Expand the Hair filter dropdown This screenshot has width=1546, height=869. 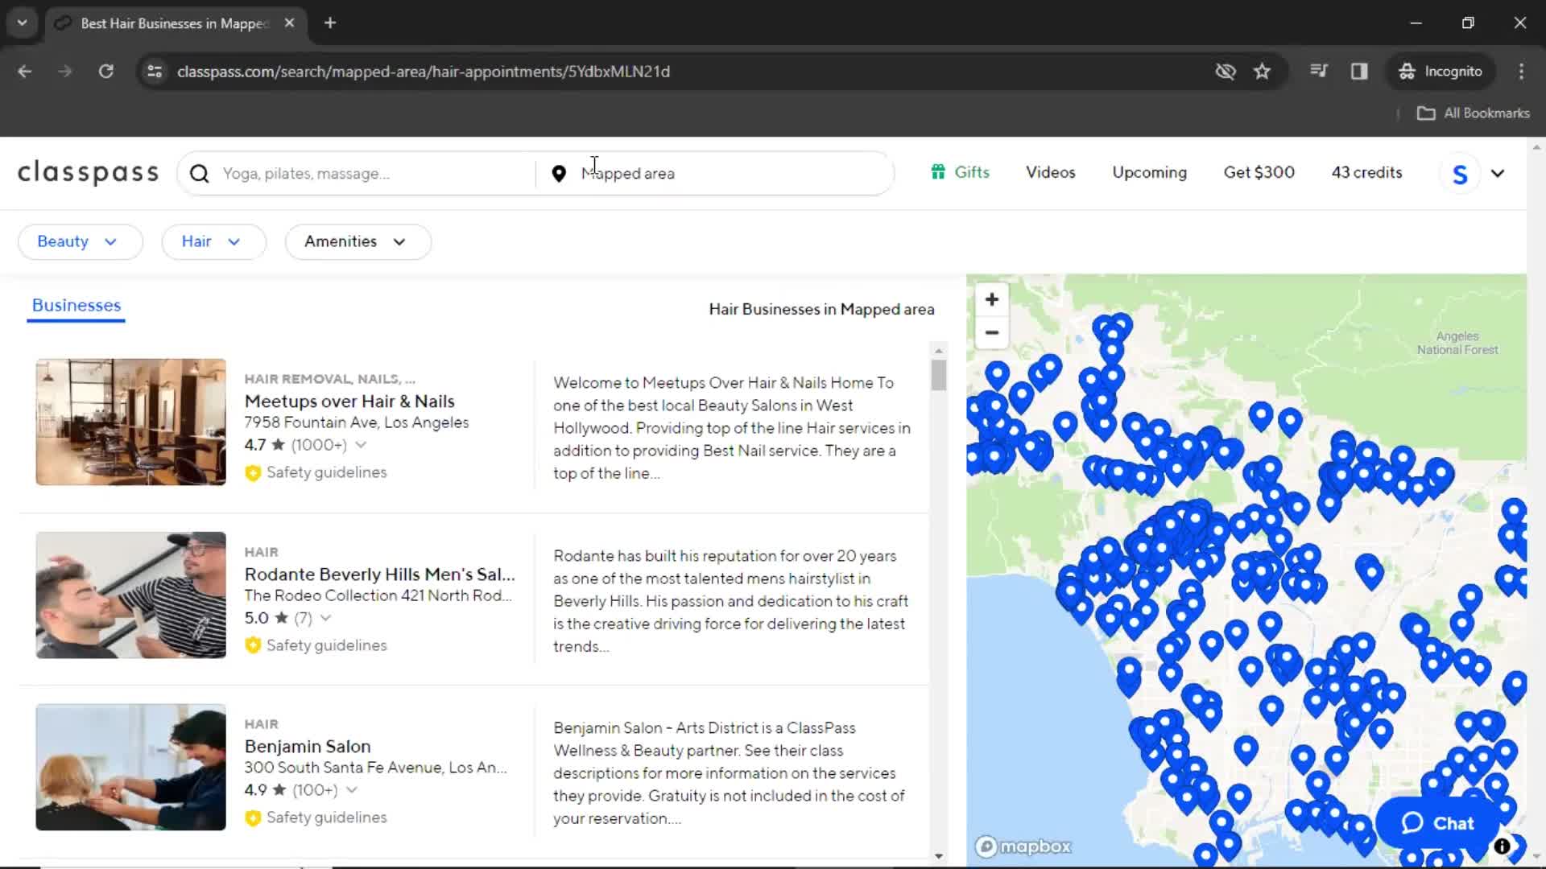pyautogui.click(x=211, y=241)
